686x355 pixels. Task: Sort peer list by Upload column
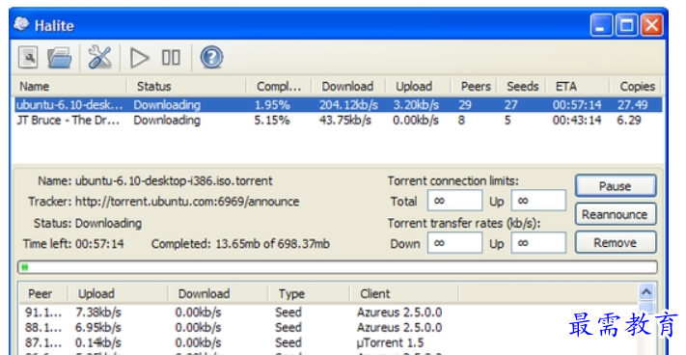tap(118, 293)
